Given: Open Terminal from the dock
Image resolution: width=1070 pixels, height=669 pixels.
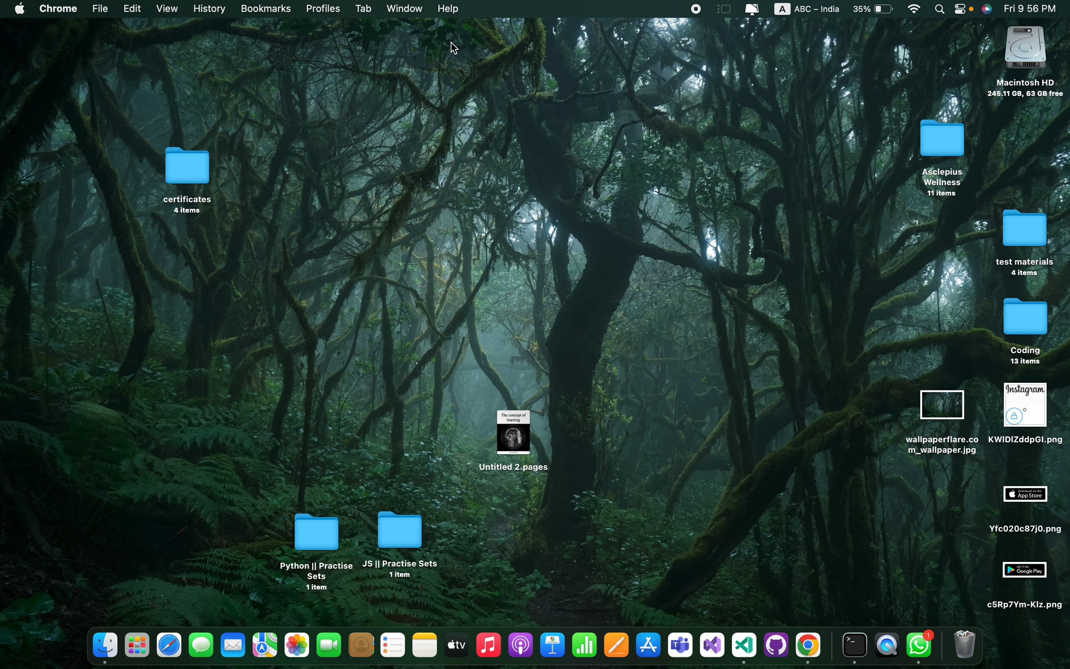Looking at the screenshot, I should pyautogui.click(x=854, y=645).
